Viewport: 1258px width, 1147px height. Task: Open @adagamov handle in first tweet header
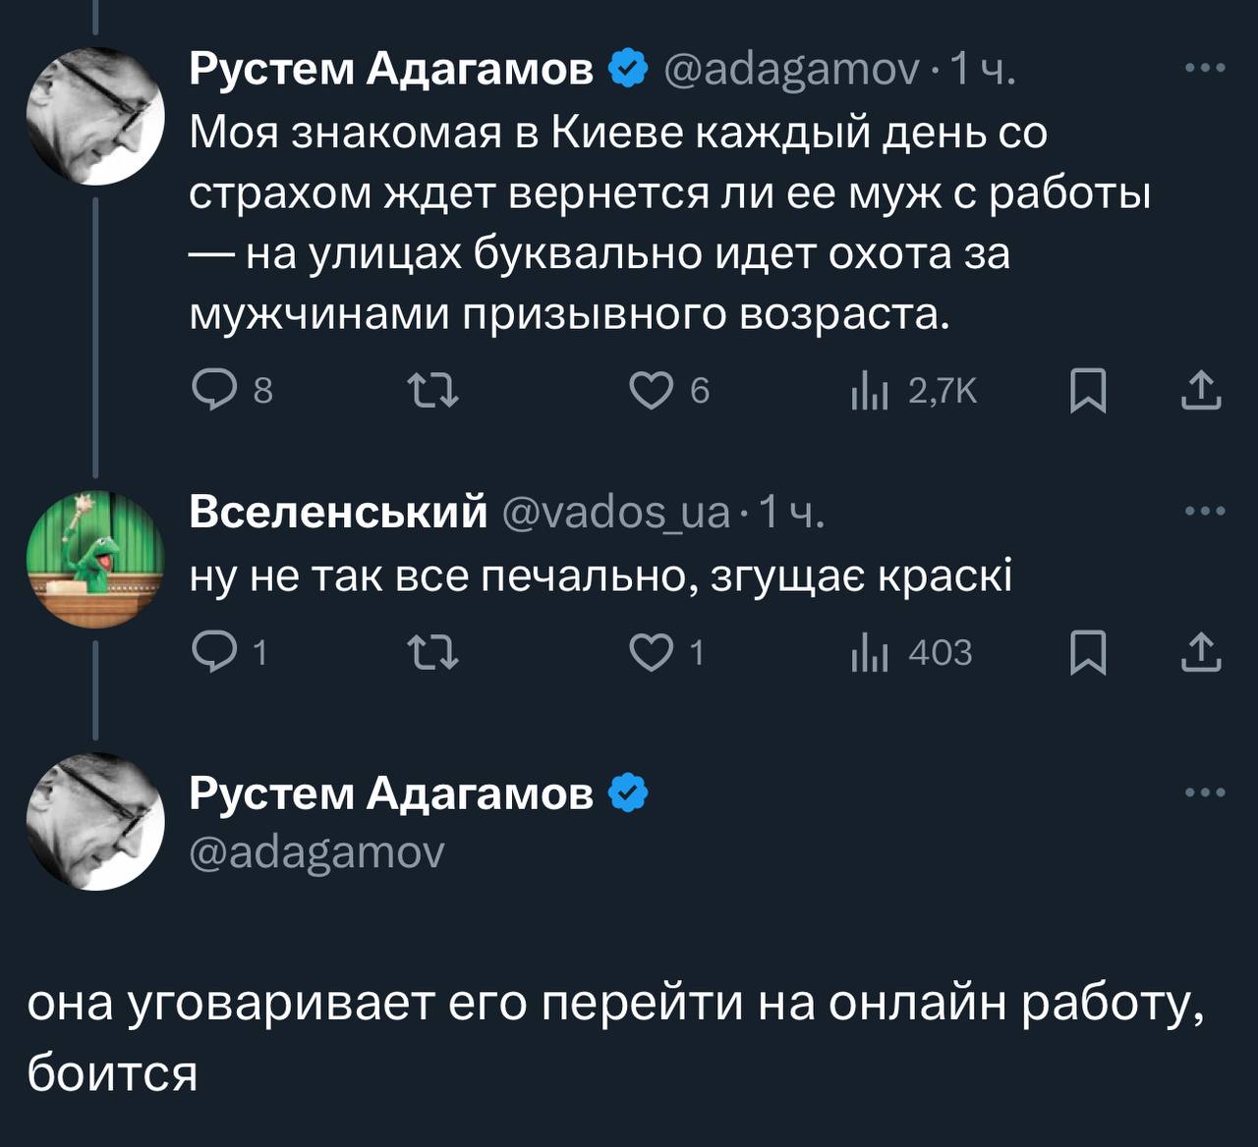click(792, 71)
